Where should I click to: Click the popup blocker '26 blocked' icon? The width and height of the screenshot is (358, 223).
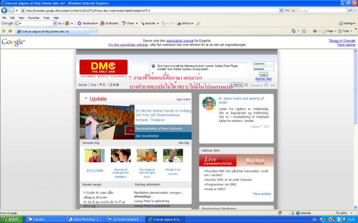109,23
